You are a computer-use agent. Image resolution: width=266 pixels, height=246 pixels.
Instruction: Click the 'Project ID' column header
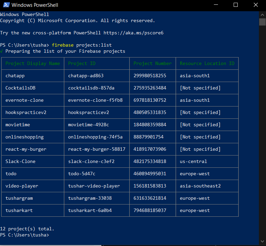pos(82,63)
